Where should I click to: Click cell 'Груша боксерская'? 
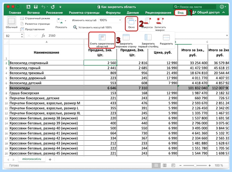click(x=46, y=93)
